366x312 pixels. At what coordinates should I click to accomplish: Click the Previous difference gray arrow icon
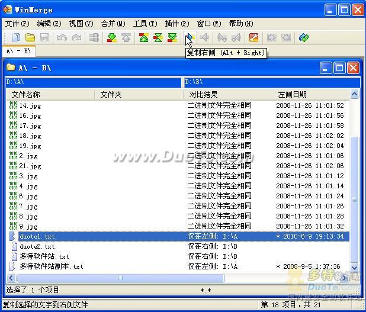(126, 37)
